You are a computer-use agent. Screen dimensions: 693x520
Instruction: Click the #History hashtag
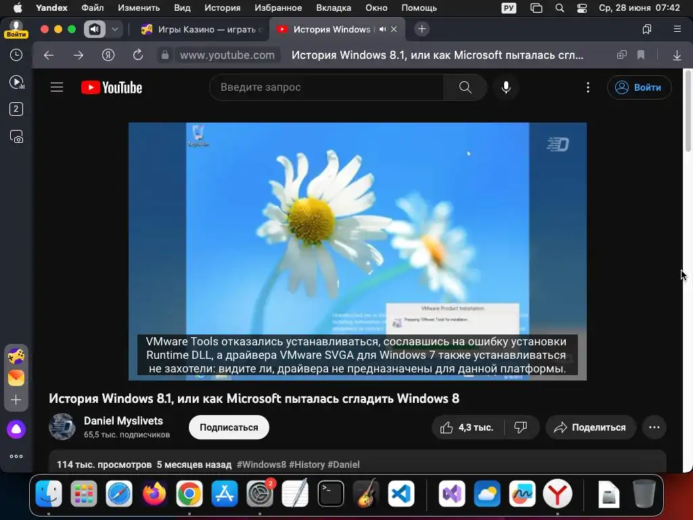[307, 464]
